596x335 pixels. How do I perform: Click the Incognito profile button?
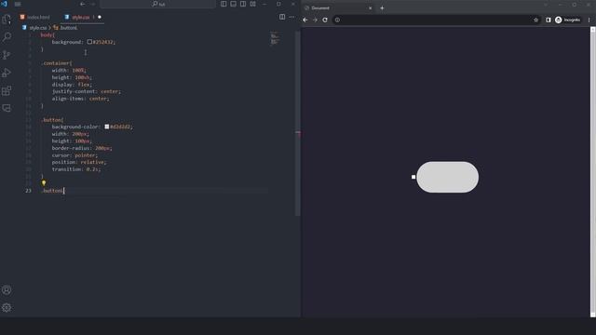point(567,20)
